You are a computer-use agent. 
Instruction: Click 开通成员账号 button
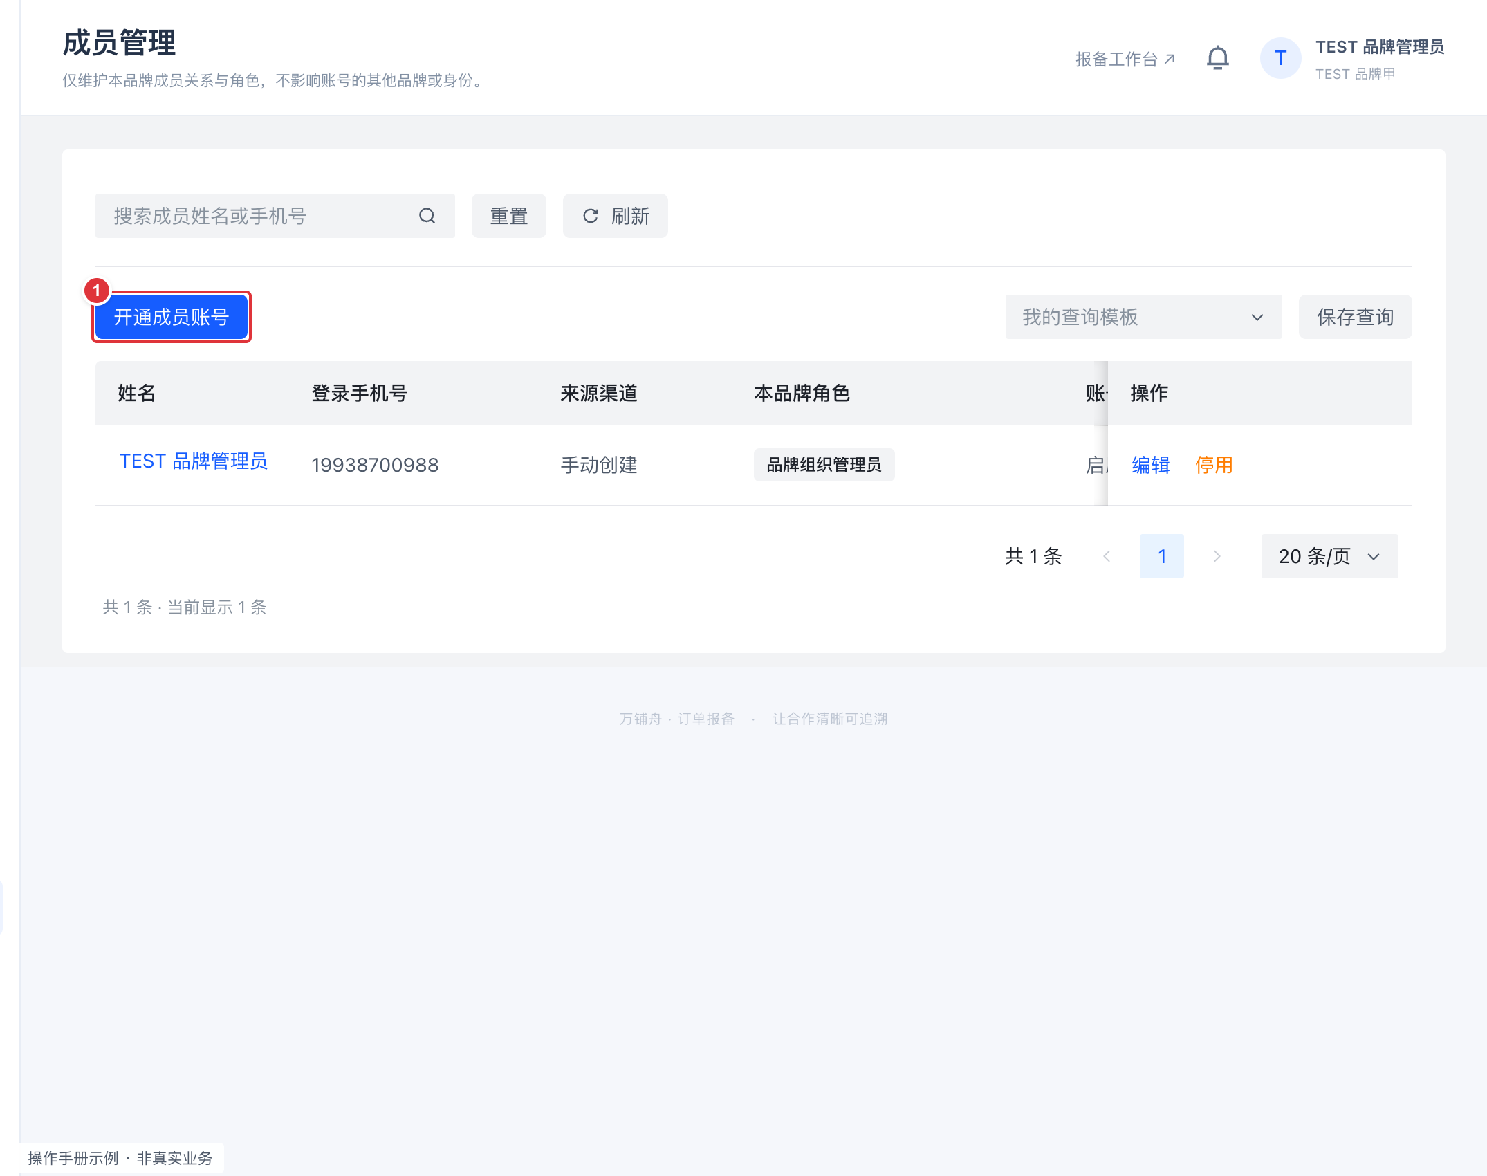[172, 317]
